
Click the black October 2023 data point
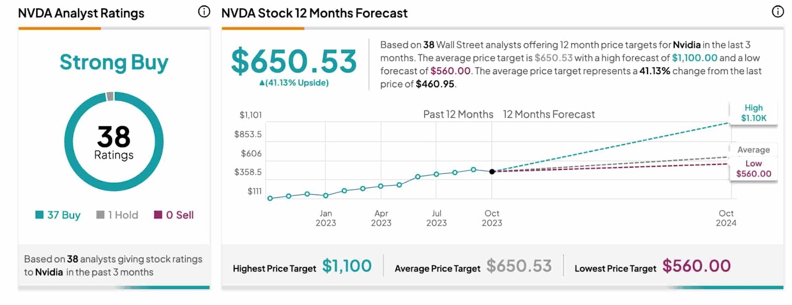click(x=492, y=172)
